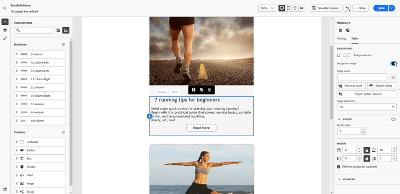This screenshot has width=400, height=194.
Task: Switch to the Styles tab
Action: coord(355,38)
